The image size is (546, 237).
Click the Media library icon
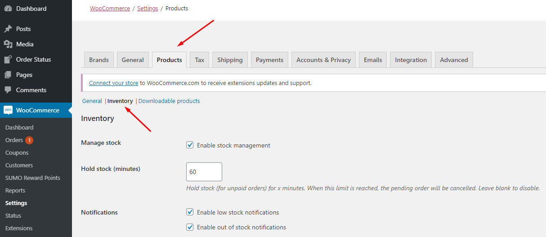click(x=8, y=44)
